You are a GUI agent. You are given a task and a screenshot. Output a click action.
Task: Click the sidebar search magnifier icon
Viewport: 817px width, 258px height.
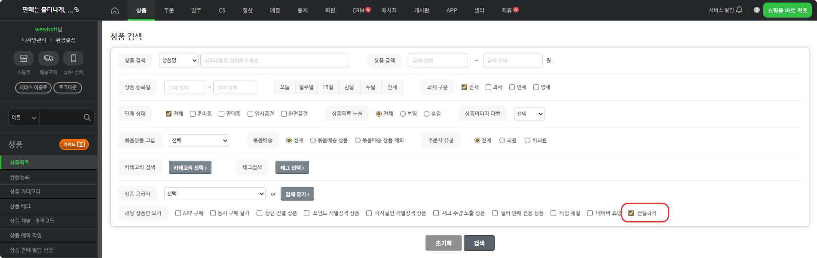click(x=87, y=117)
